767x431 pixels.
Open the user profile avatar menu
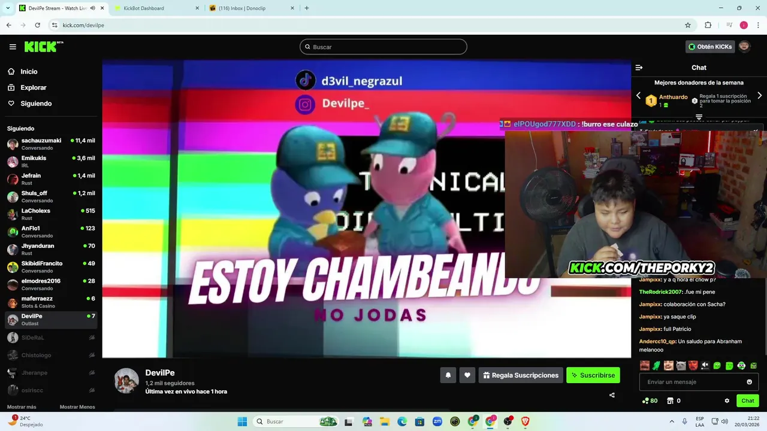(744, 47)
